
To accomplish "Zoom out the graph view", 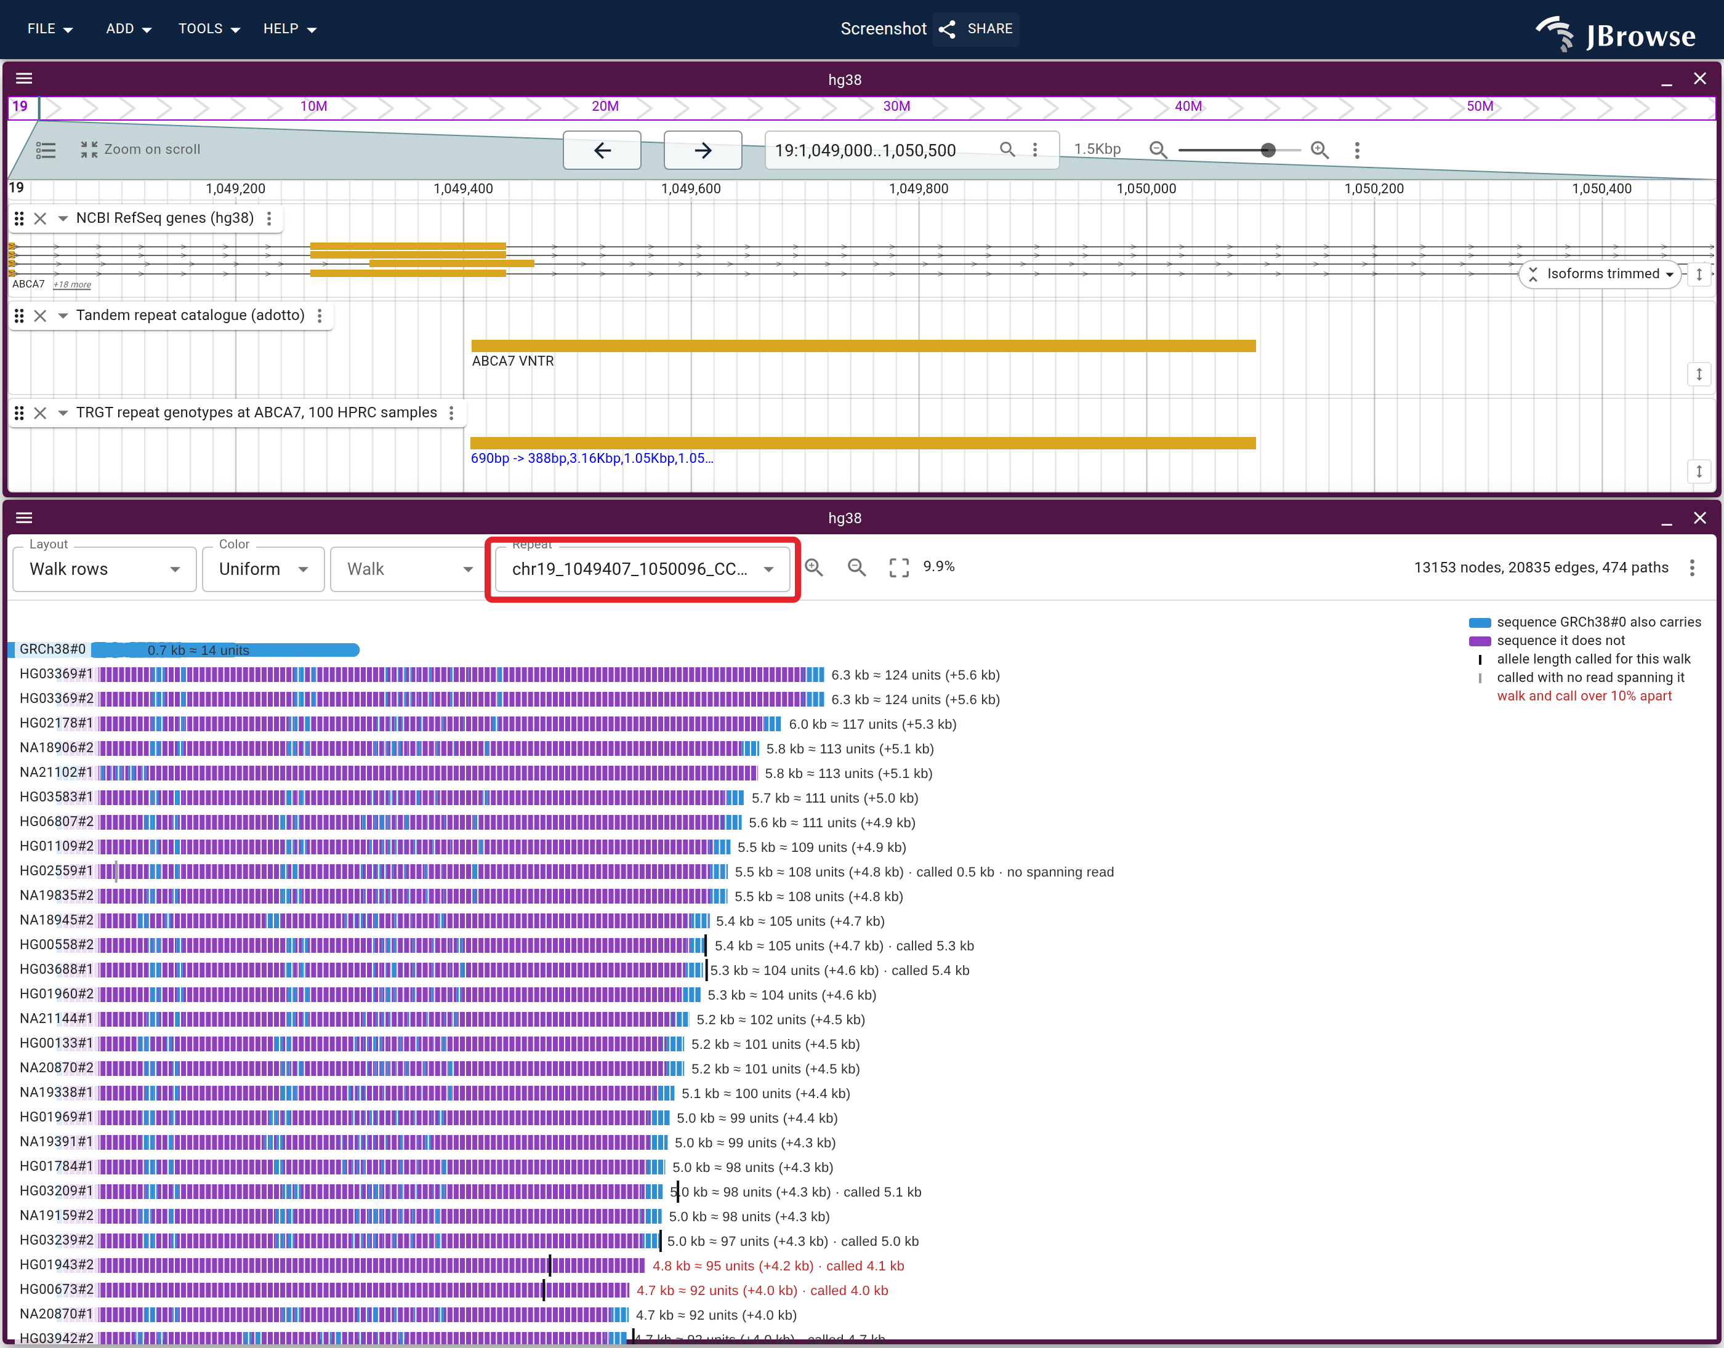I will 856,568.
